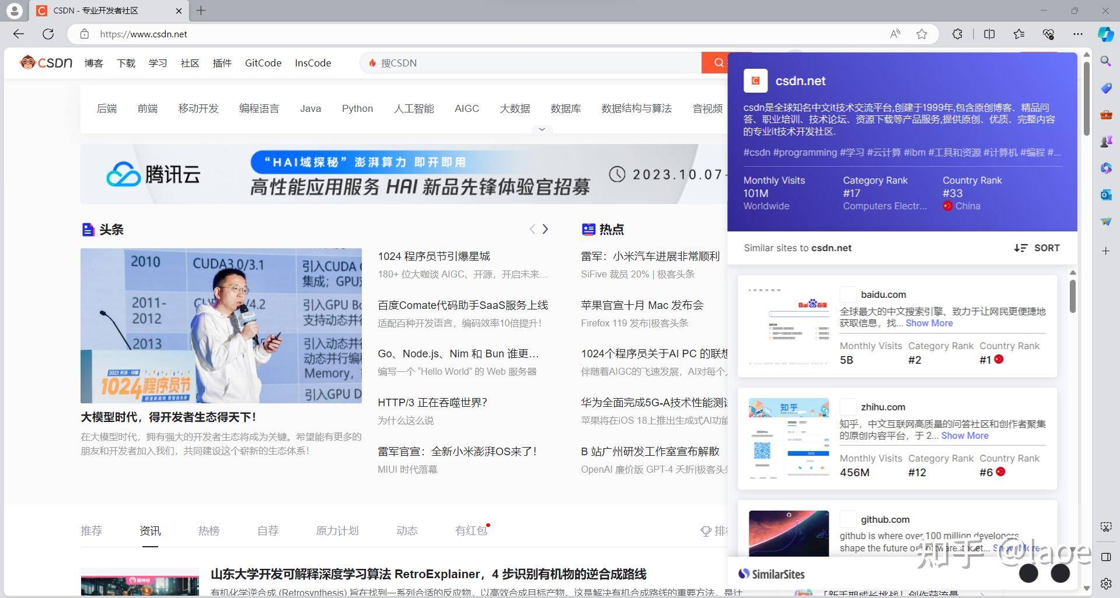Open 下载 in CSDN top menu
This screenshot has width=1120, height=598.
[126, 63]
